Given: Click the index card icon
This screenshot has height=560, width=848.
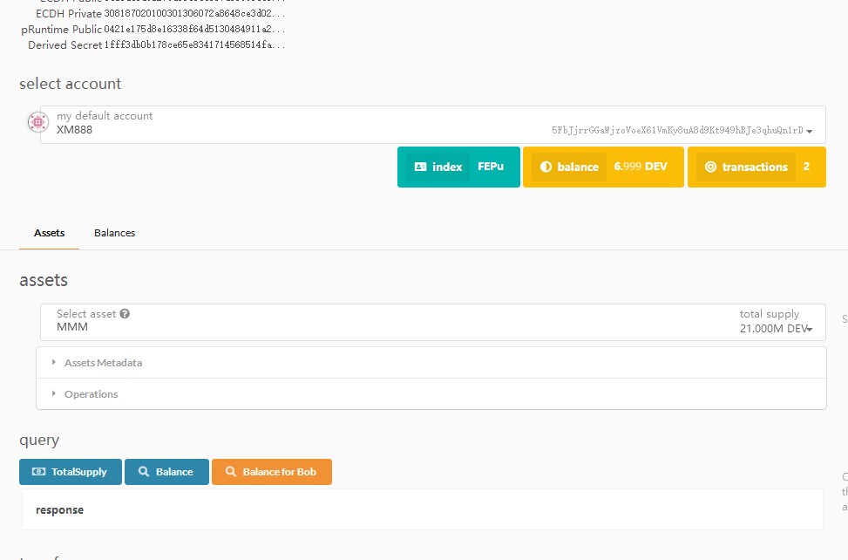Looking at the screenshot, I should click(421, 167).
